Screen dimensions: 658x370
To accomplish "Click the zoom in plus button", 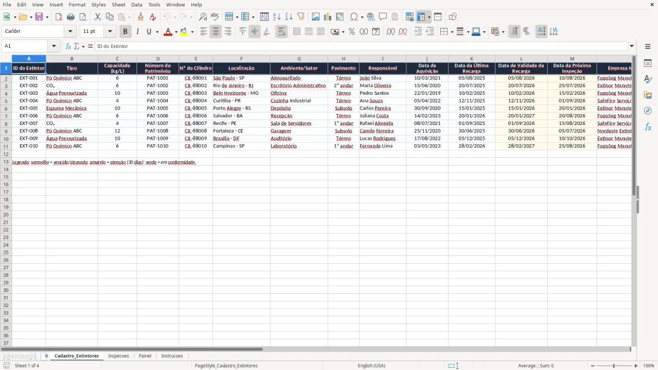I will [636, 366].
